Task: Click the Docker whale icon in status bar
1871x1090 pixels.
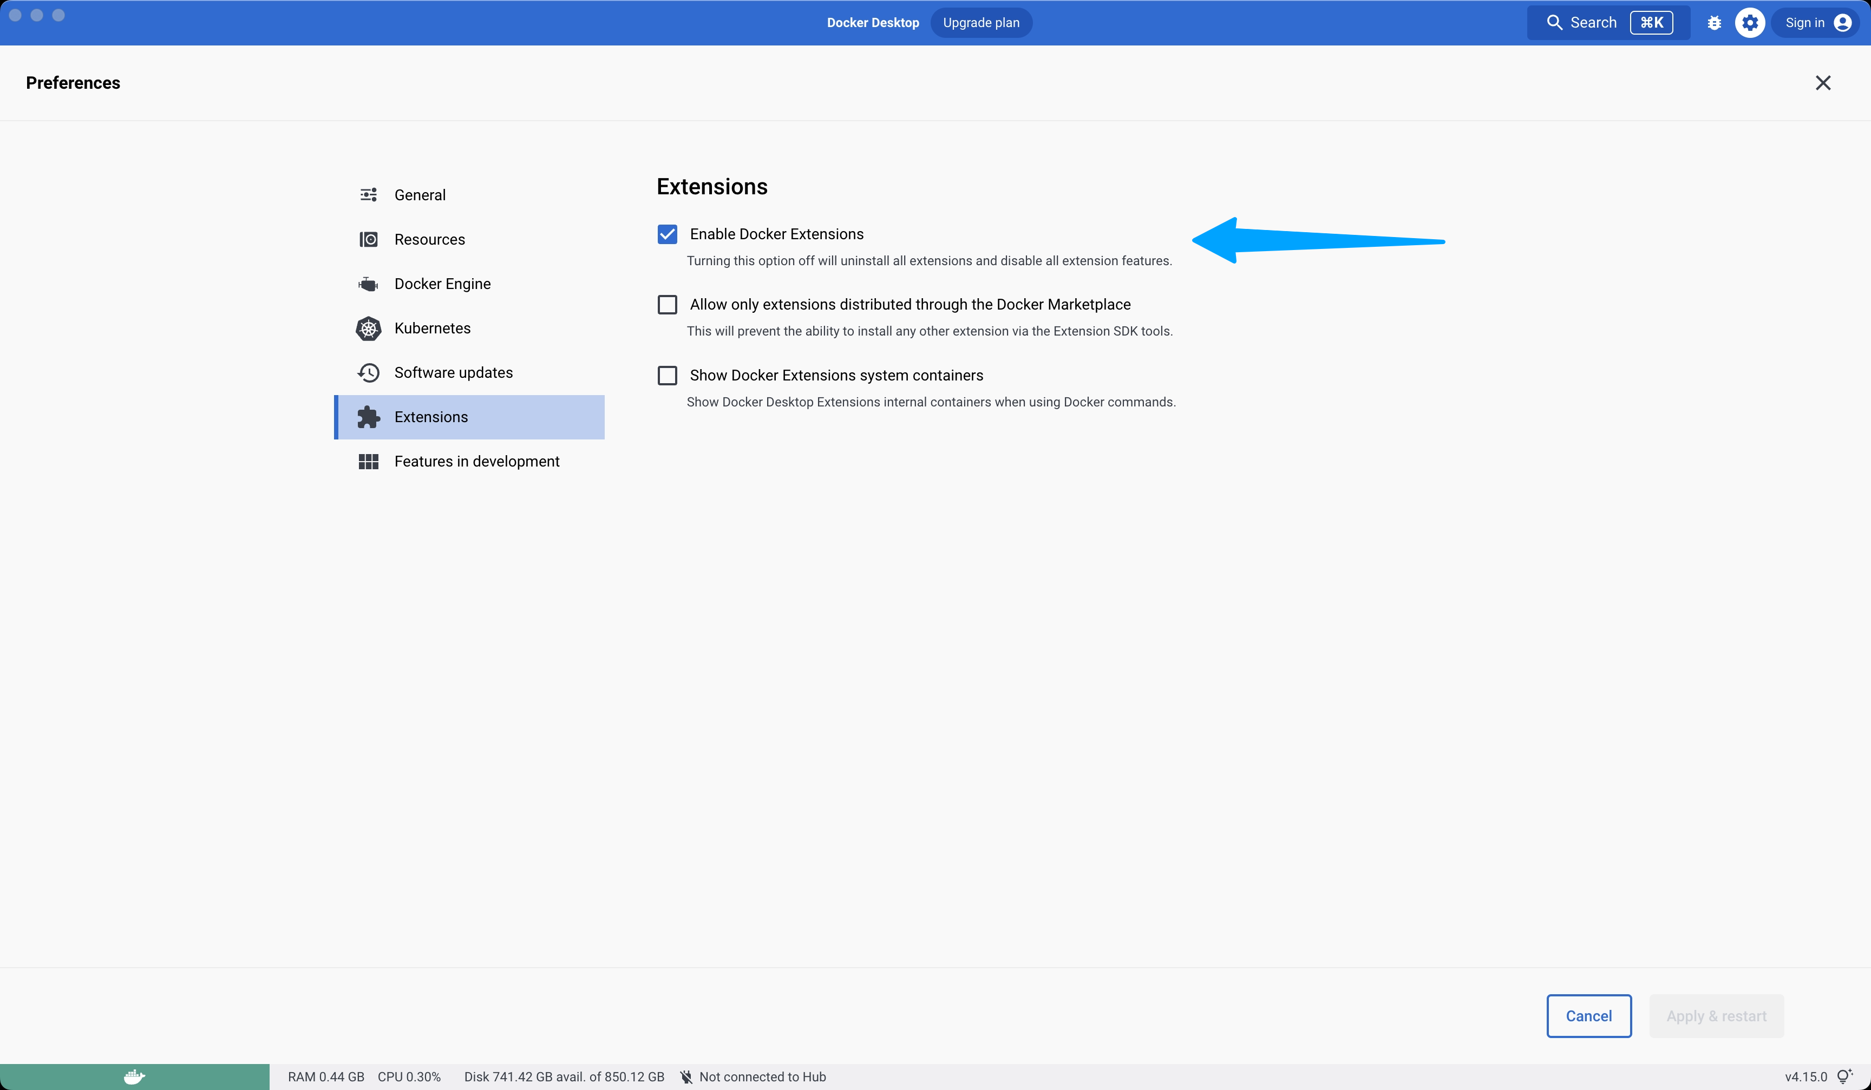Action: pos(134,1076)
